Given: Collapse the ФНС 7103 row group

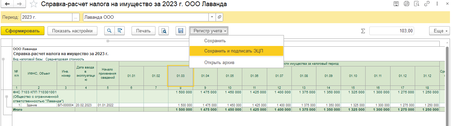Looking at the screenshot, I should (7, 97).
